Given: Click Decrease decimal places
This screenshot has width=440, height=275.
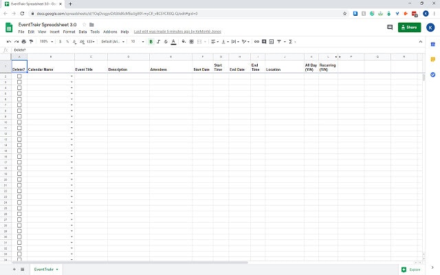Looking at the screenshot, I should tap(74, 41).
